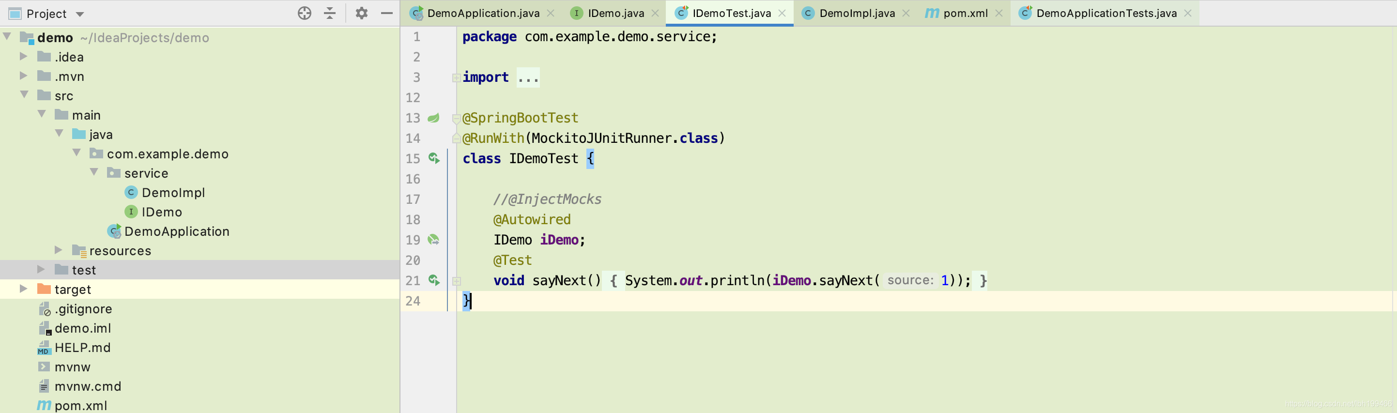This screenshot has height=413, width=1397.
Task: Expand the folded import block on line 3
Action: 456,77
